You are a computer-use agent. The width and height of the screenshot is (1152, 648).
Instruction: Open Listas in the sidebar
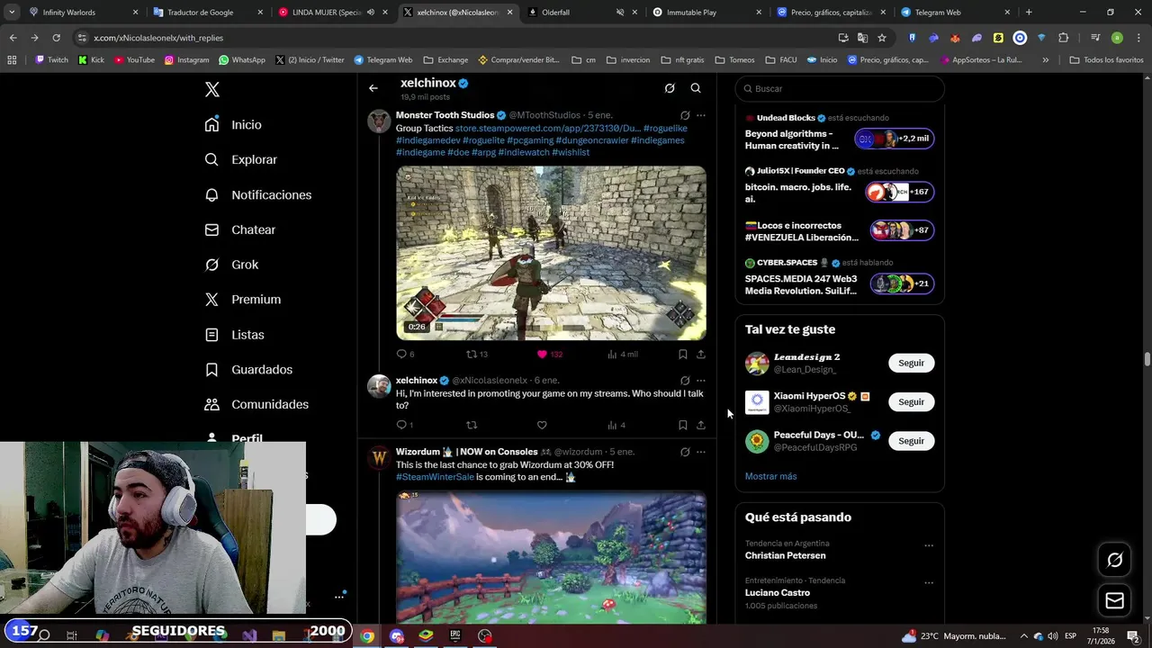click(x=234, y=335)
